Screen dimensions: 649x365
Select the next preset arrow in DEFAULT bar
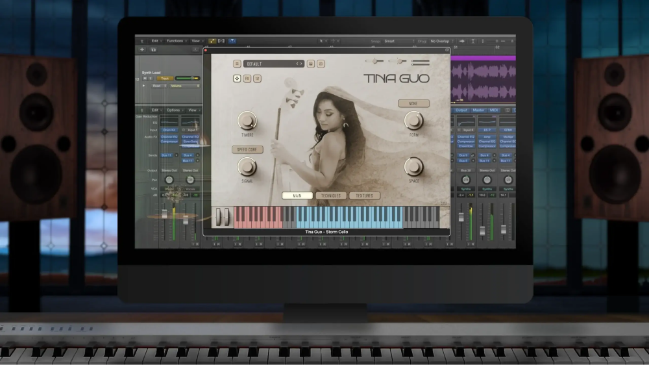301,64
